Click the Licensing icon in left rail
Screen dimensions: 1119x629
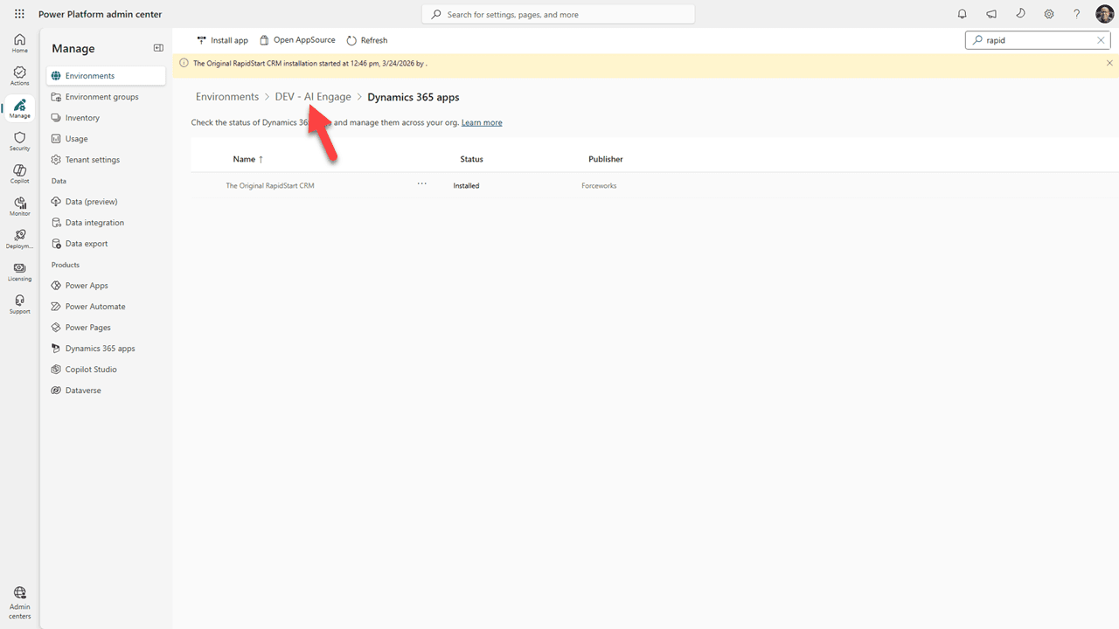19,271
